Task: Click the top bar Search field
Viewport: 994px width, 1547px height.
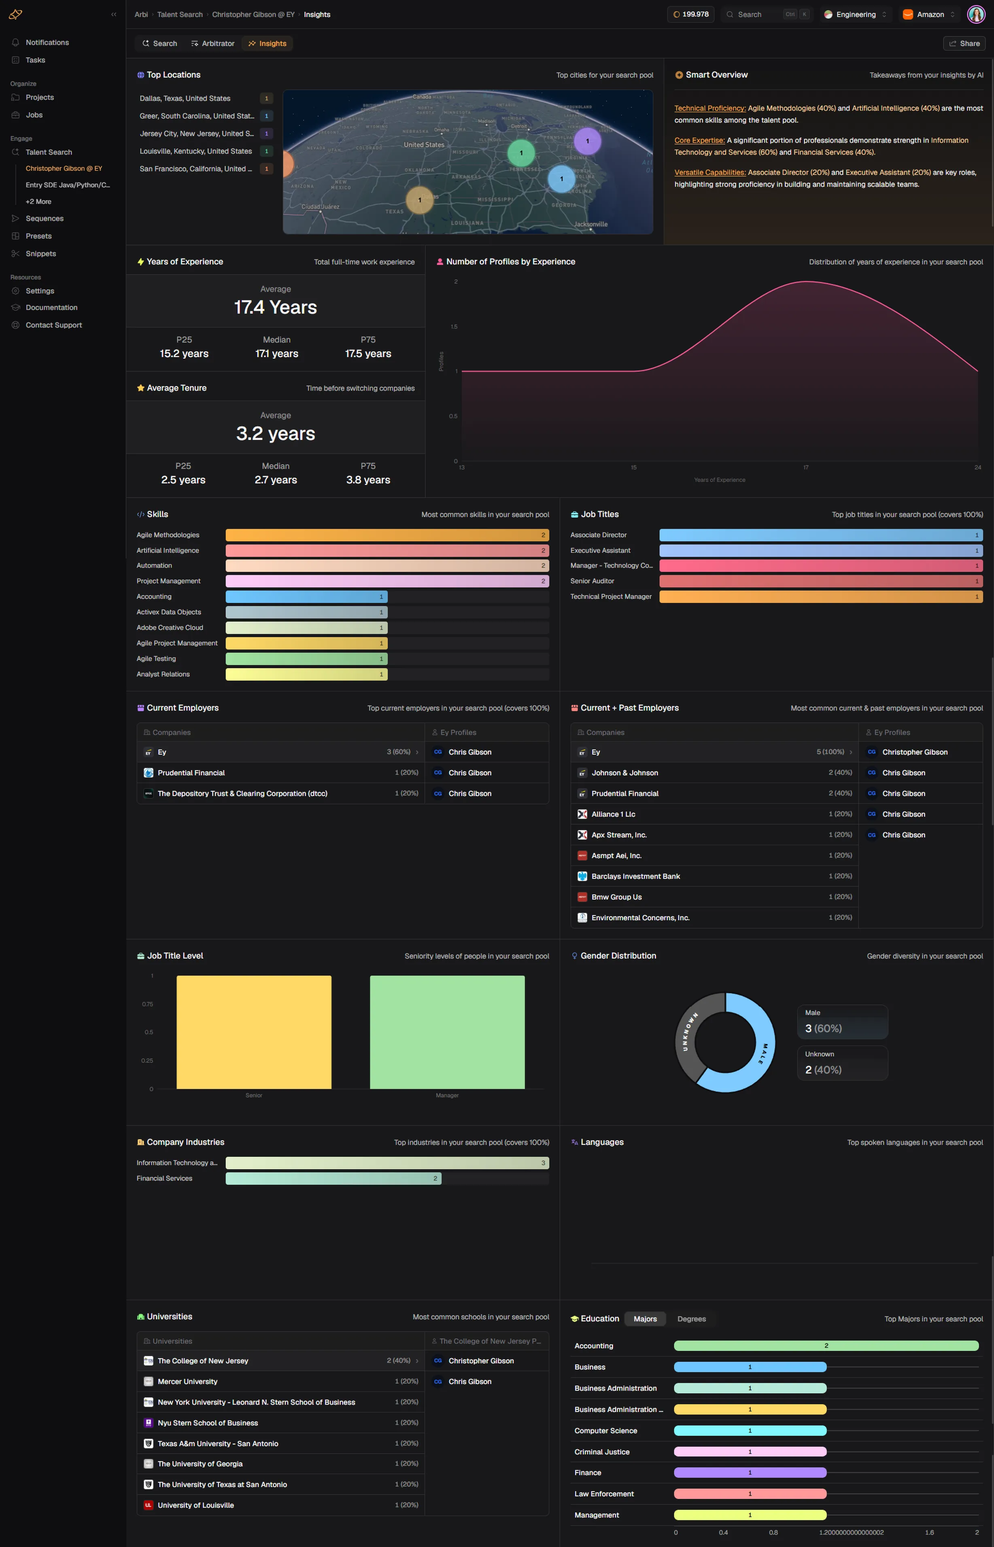Action: (767, 14)
